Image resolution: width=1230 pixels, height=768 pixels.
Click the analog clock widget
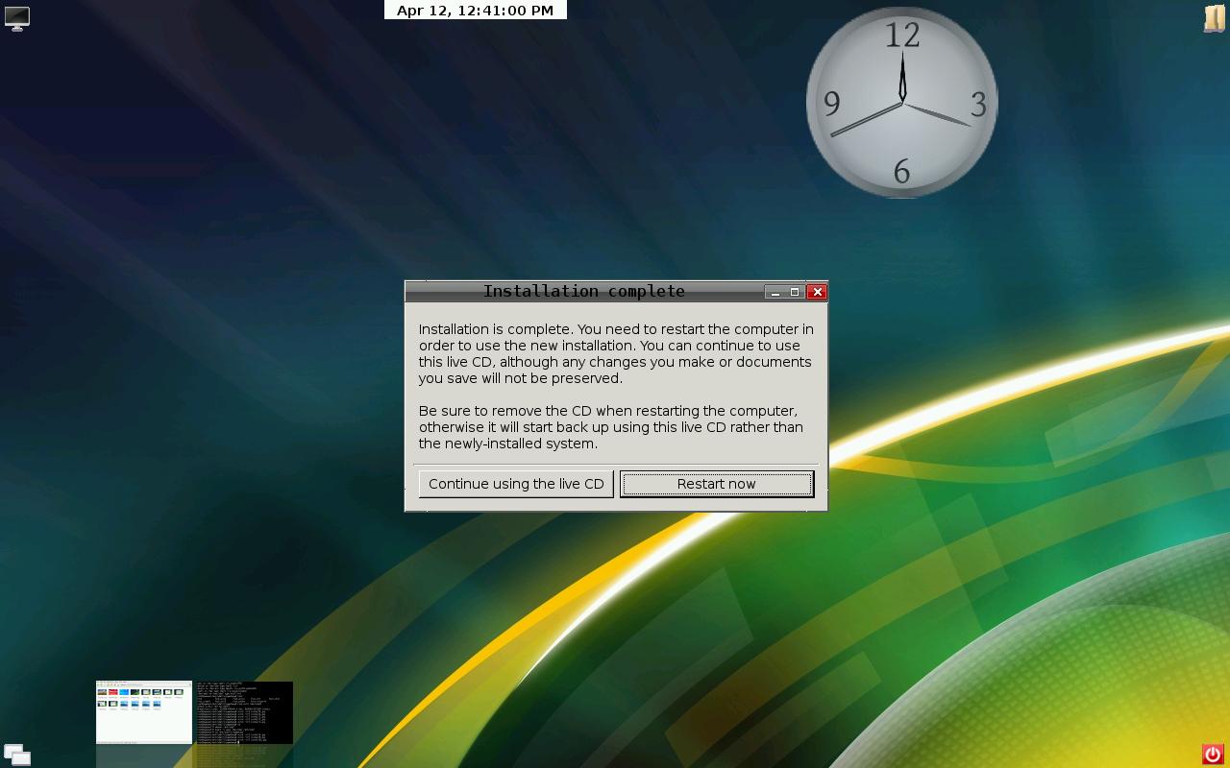click(901, 103)
